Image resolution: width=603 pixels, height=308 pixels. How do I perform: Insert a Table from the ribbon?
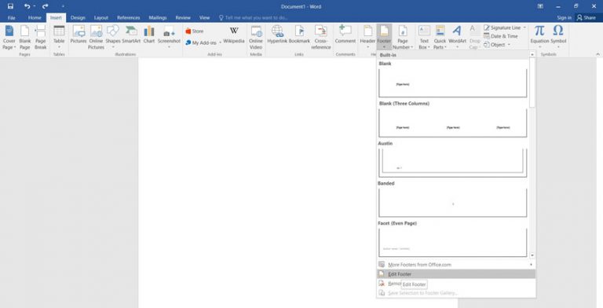coord(59,37)
